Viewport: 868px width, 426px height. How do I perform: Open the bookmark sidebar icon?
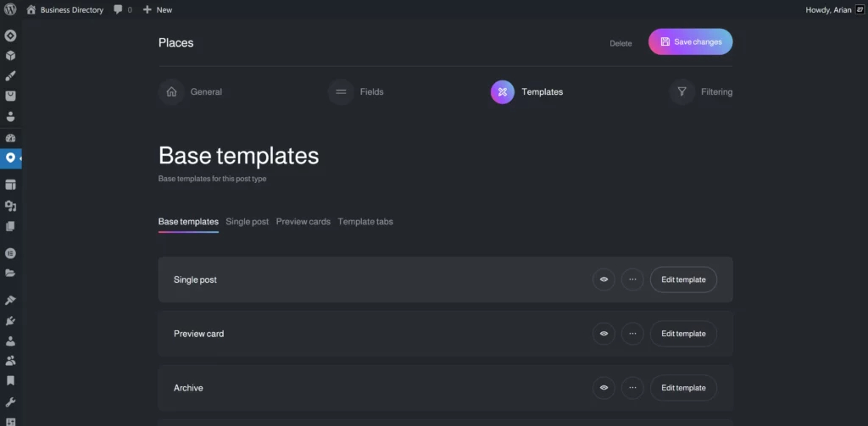10,380
